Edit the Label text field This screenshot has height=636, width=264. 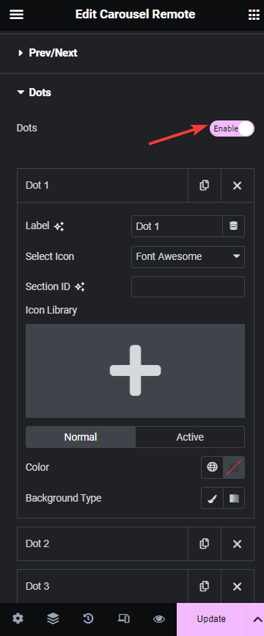(x=177, y=226)
